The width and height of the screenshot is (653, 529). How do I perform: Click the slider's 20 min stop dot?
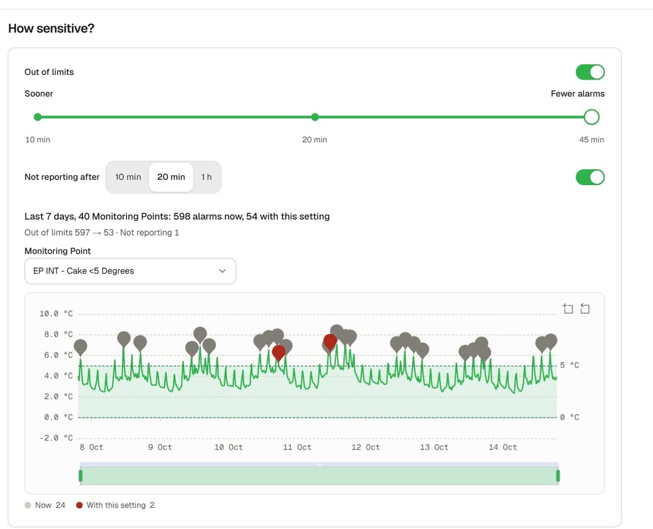(315, 117)
